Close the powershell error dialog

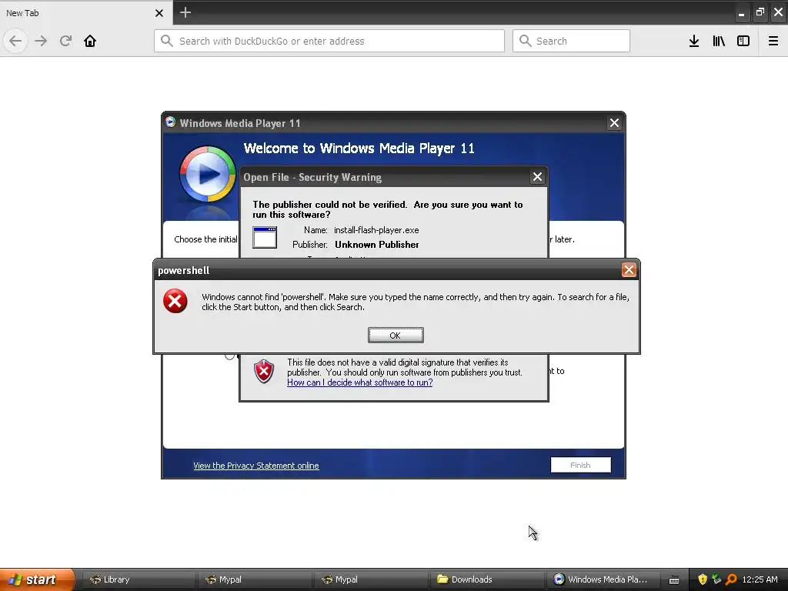tap(629, 270)
